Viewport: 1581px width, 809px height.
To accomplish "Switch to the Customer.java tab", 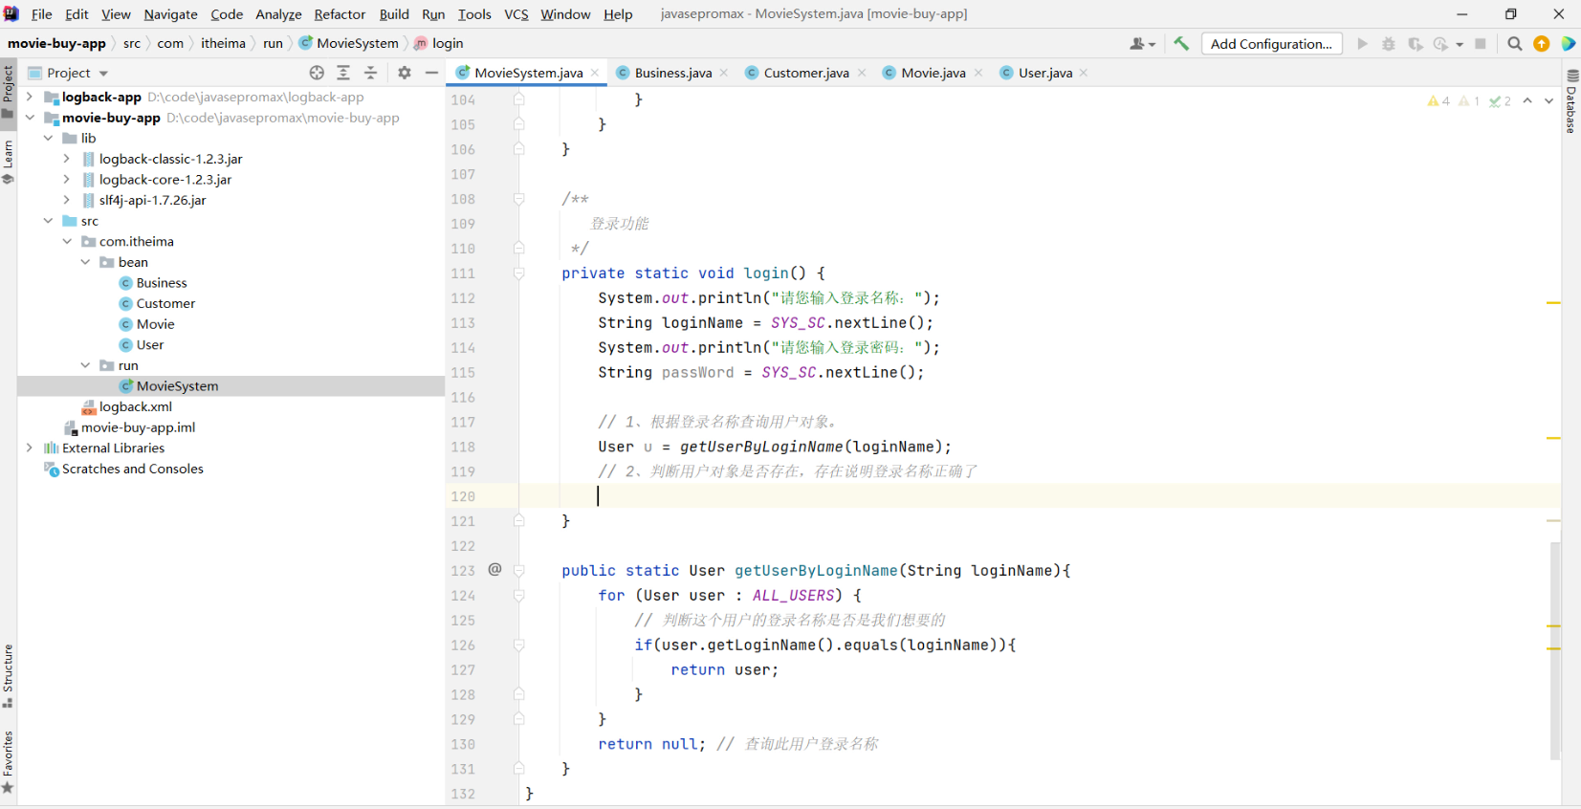I will [805, 73].
